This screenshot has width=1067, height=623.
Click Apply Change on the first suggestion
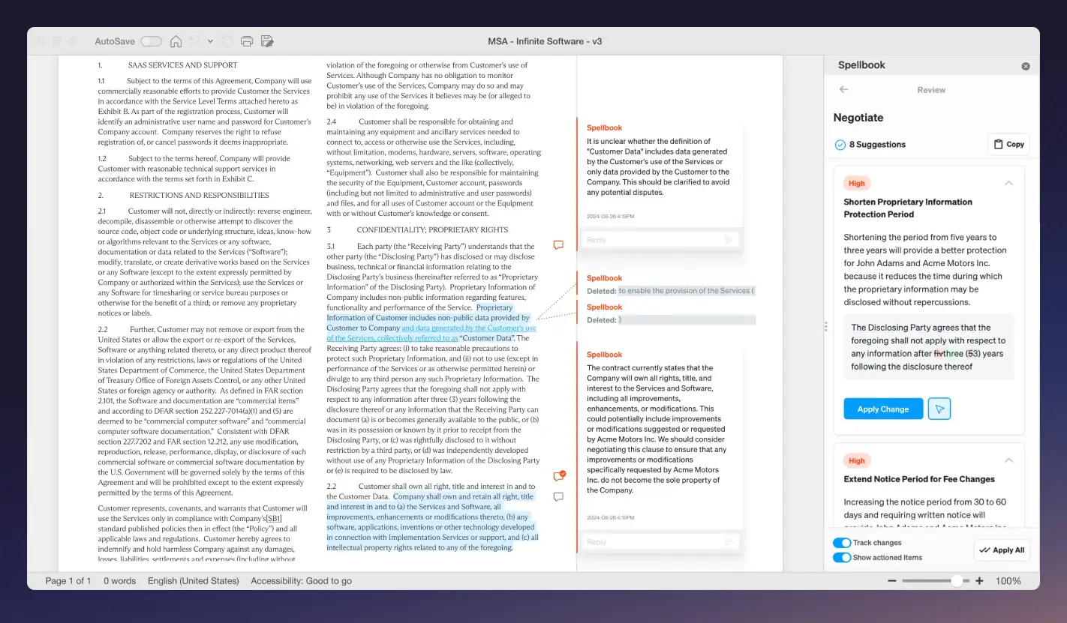(x=883, y=409)
